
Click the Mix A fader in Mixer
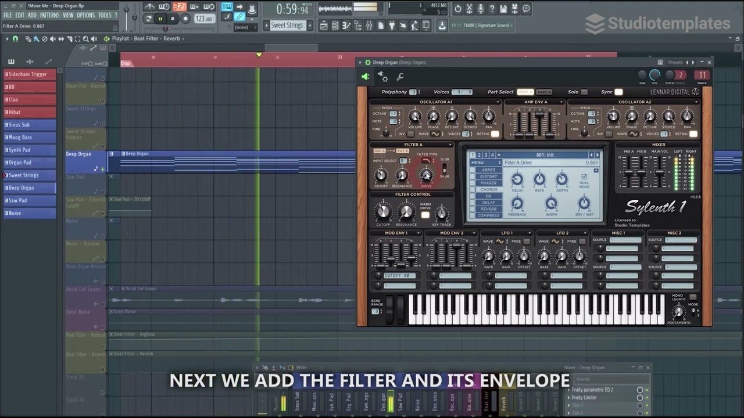pyautogui.click(x=628, y=172)
